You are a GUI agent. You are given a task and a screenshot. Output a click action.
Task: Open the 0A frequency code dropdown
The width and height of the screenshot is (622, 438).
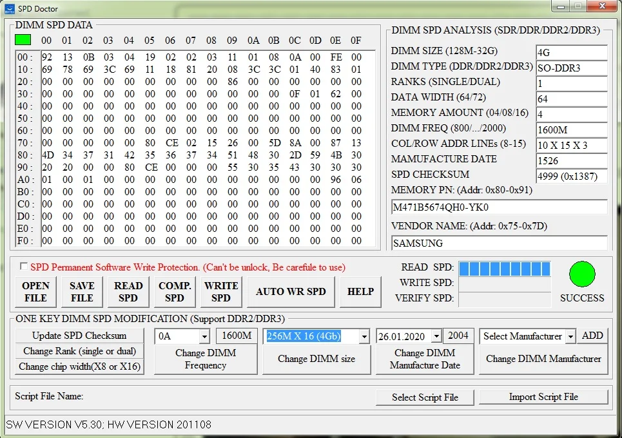[204, 336]
